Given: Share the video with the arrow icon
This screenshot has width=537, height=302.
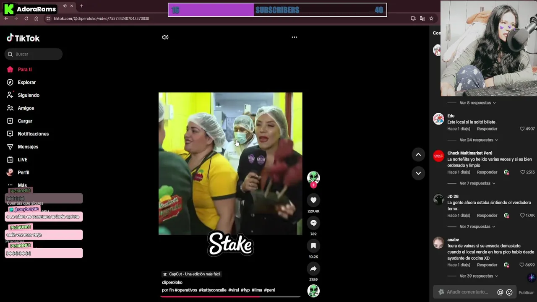Looking at the screenshot, I should coord(313,268).
